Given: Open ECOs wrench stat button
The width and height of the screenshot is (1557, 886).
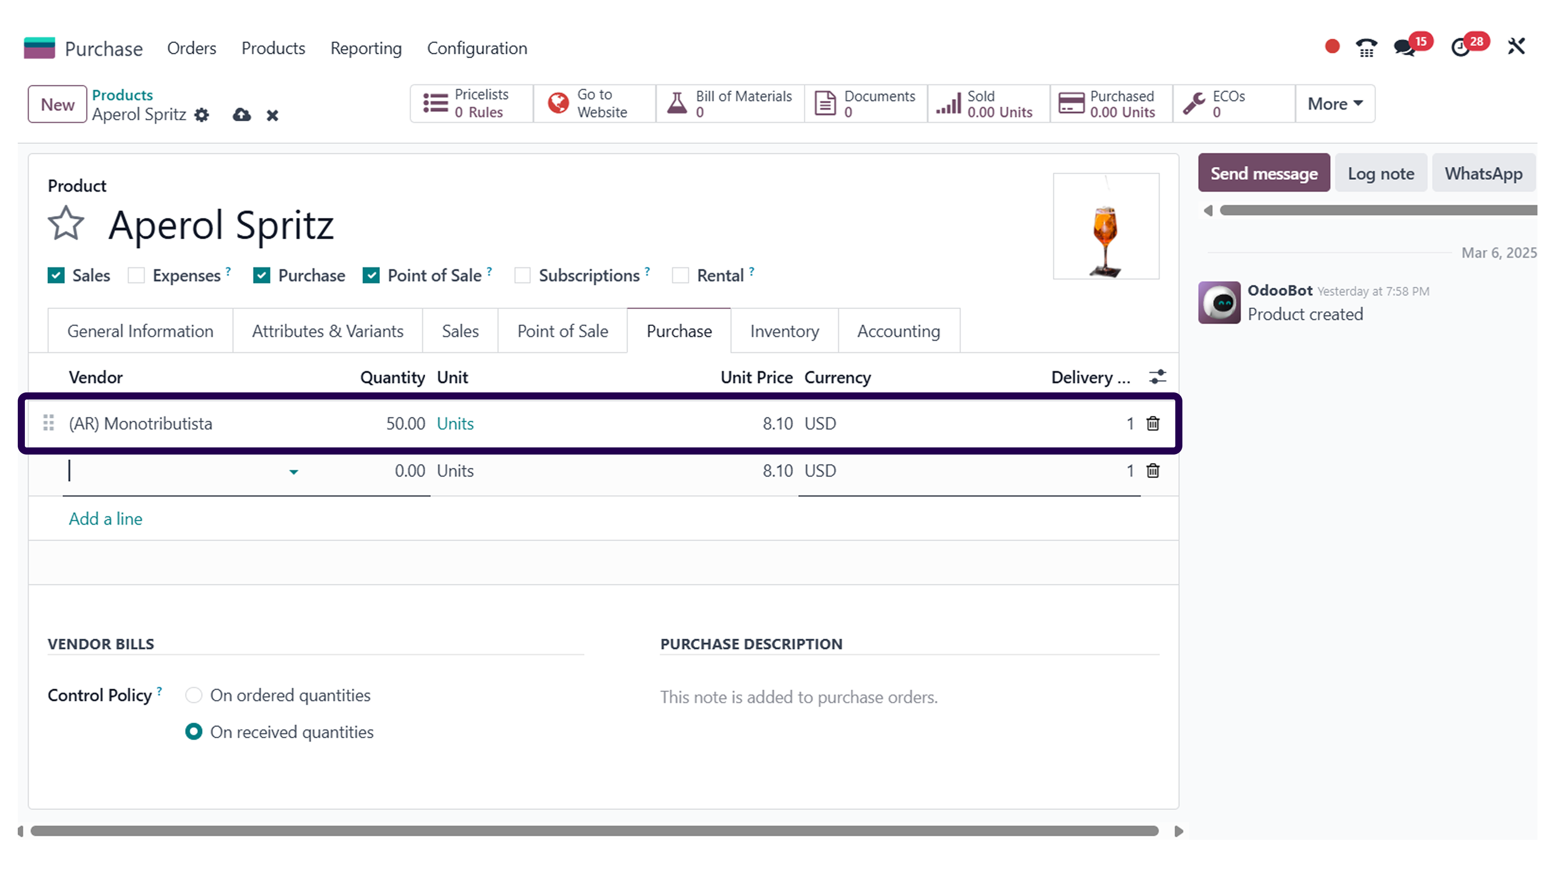Looking at the screenshot, I should (1234, 103).
